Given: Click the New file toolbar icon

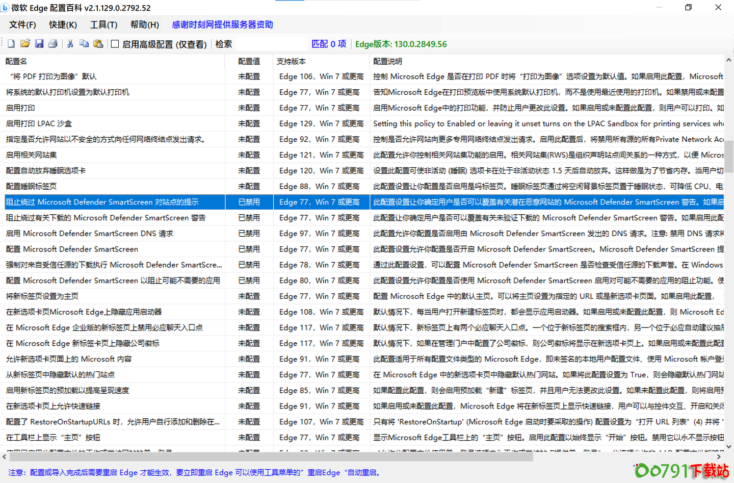Looking at the screenshot, I should click(11, 44).
